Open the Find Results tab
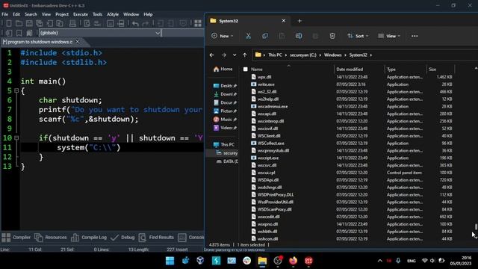This screenshot has width=478, height=269. [x=156, y=238]
